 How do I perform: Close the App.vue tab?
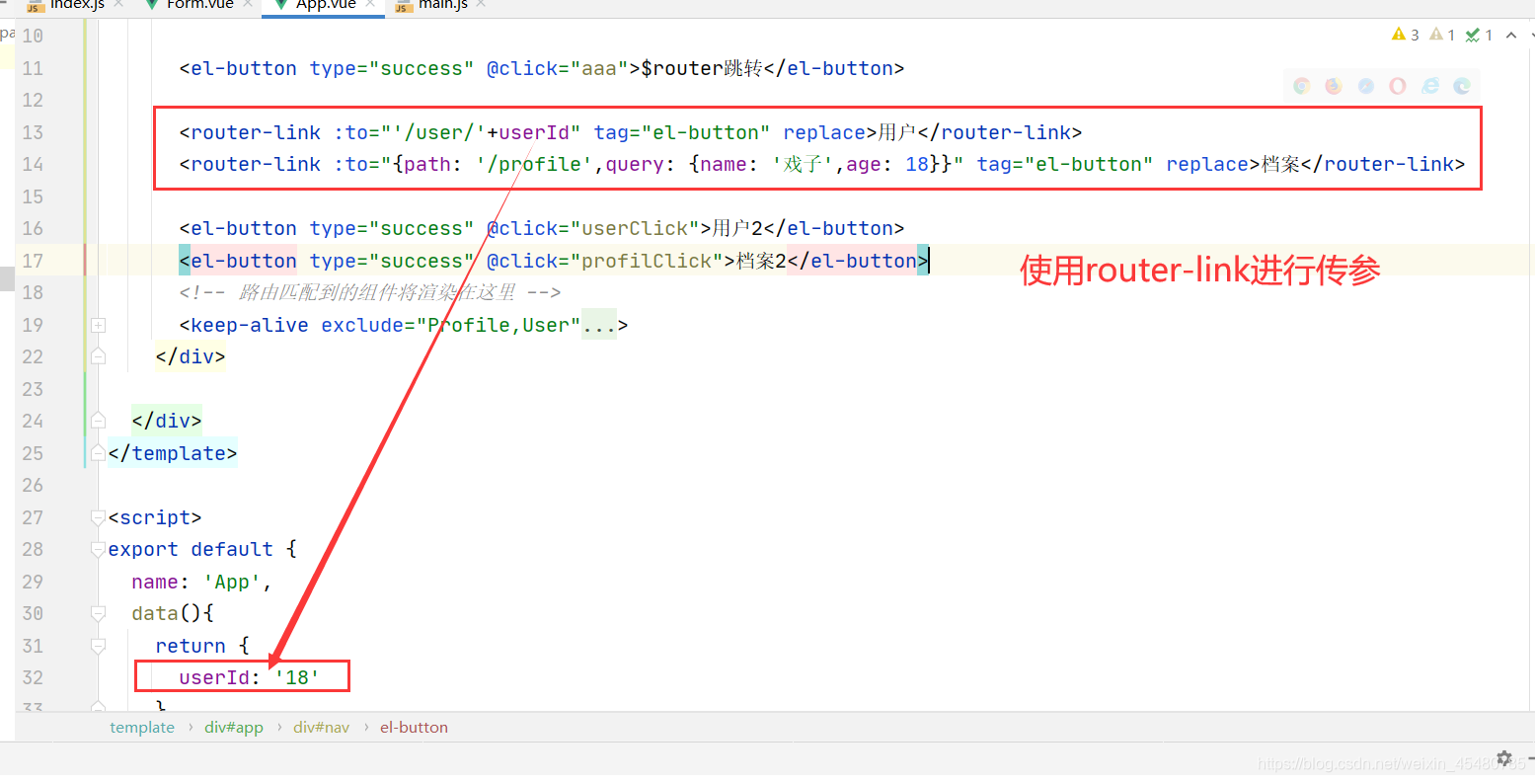tap(371, 5)
